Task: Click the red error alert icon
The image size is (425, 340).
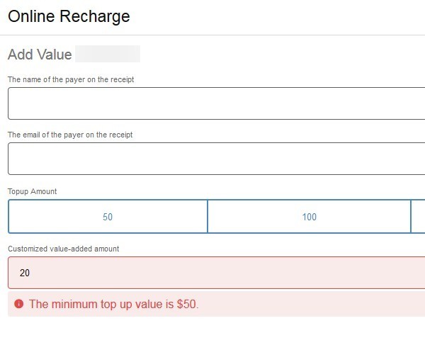Action: point(18,304)
